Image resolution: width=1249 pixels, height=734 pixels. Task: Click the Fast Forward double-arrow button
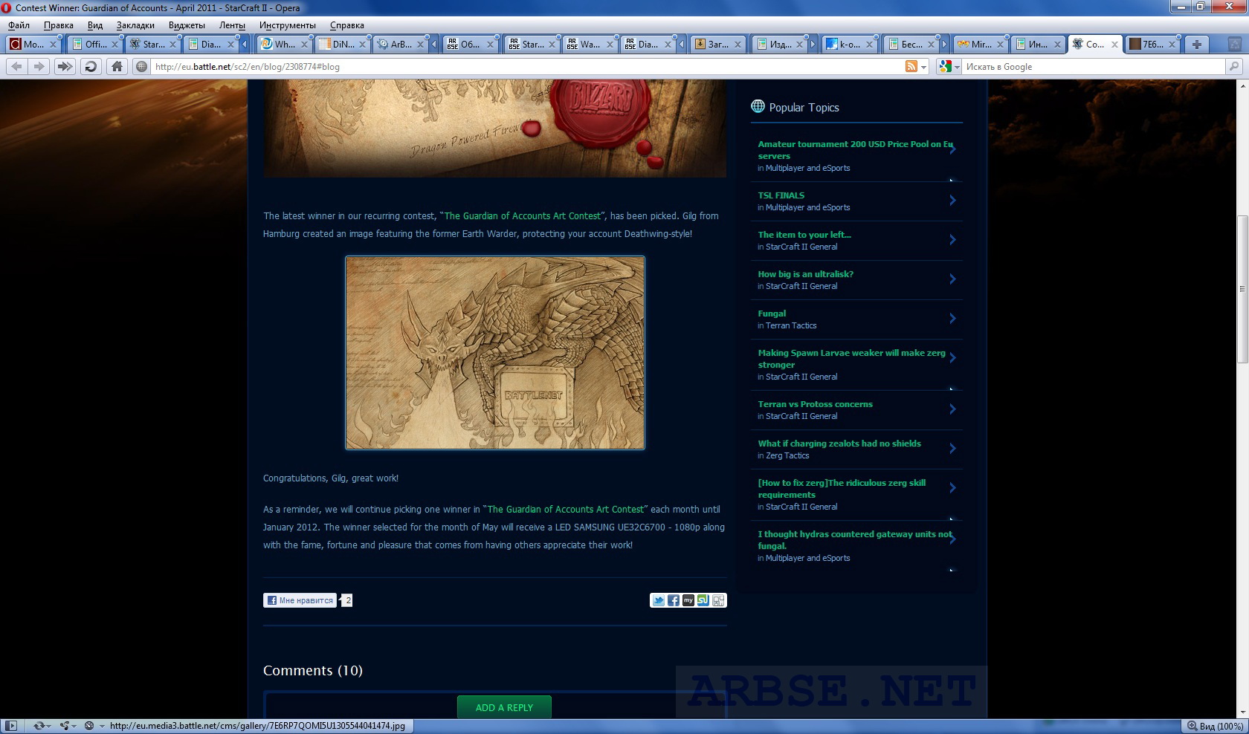point(65,66)
